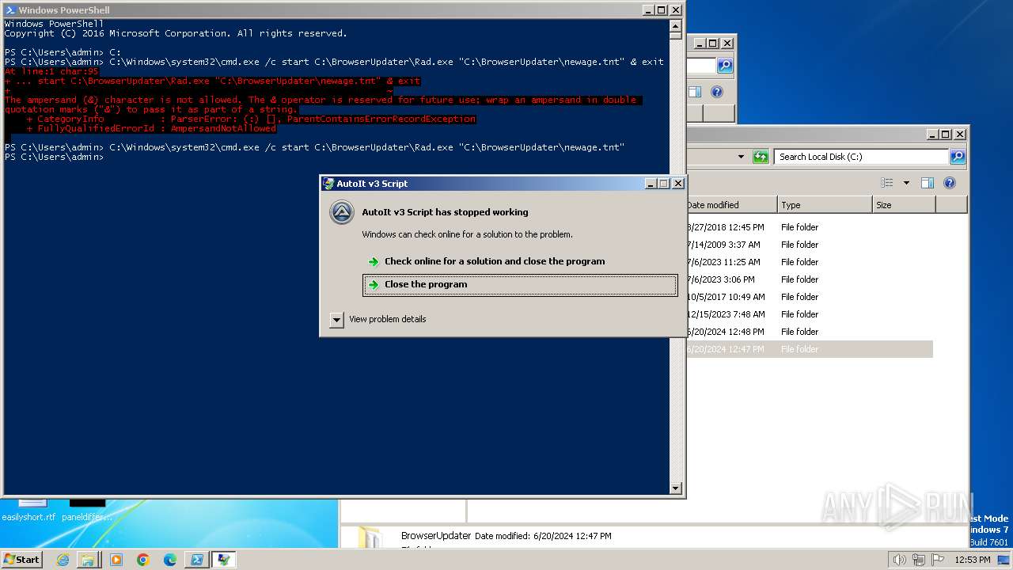This screenshot has width=1013, height=570.
Task: Expand View problem details
Action: point(336,319)
